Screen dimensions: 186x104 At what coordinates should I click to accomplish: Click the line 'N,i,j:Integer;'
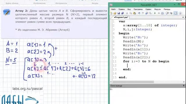click(x=137, y=29)
